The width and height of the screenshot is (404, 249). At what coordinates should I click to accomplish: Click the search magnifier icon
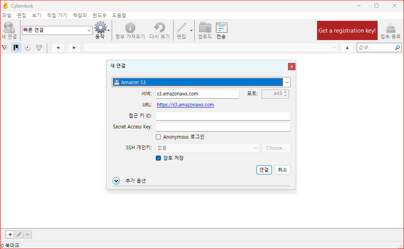[x=397, y=48]
